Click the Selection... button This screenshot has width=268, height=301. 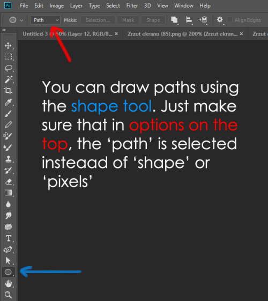point(98,20)
